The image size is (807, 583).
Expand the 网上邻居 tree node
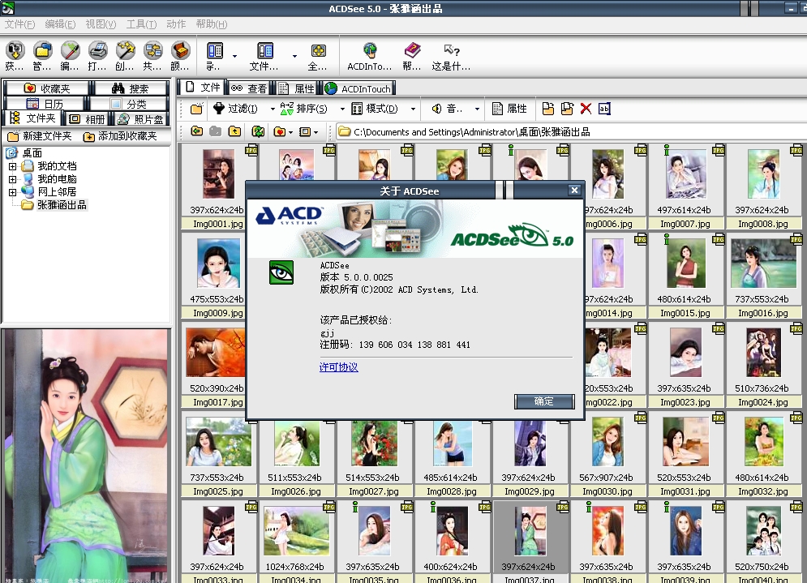tap(12, 192)
